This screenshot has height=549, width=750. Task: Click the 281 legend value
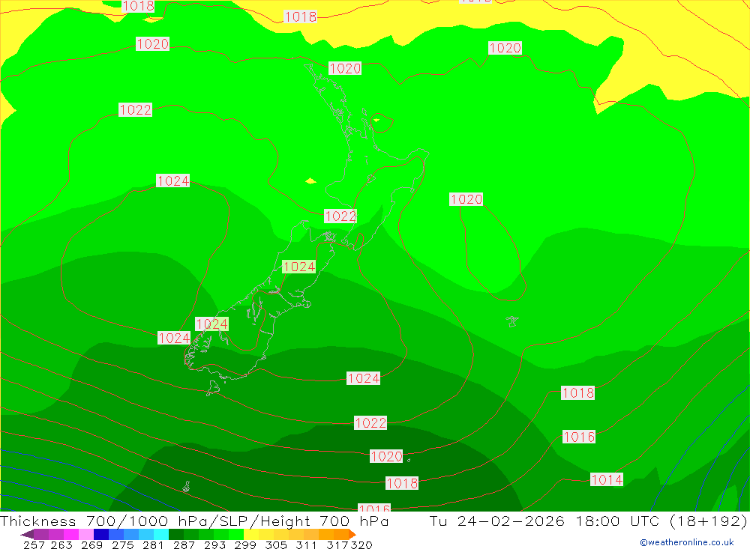point(153,545)
